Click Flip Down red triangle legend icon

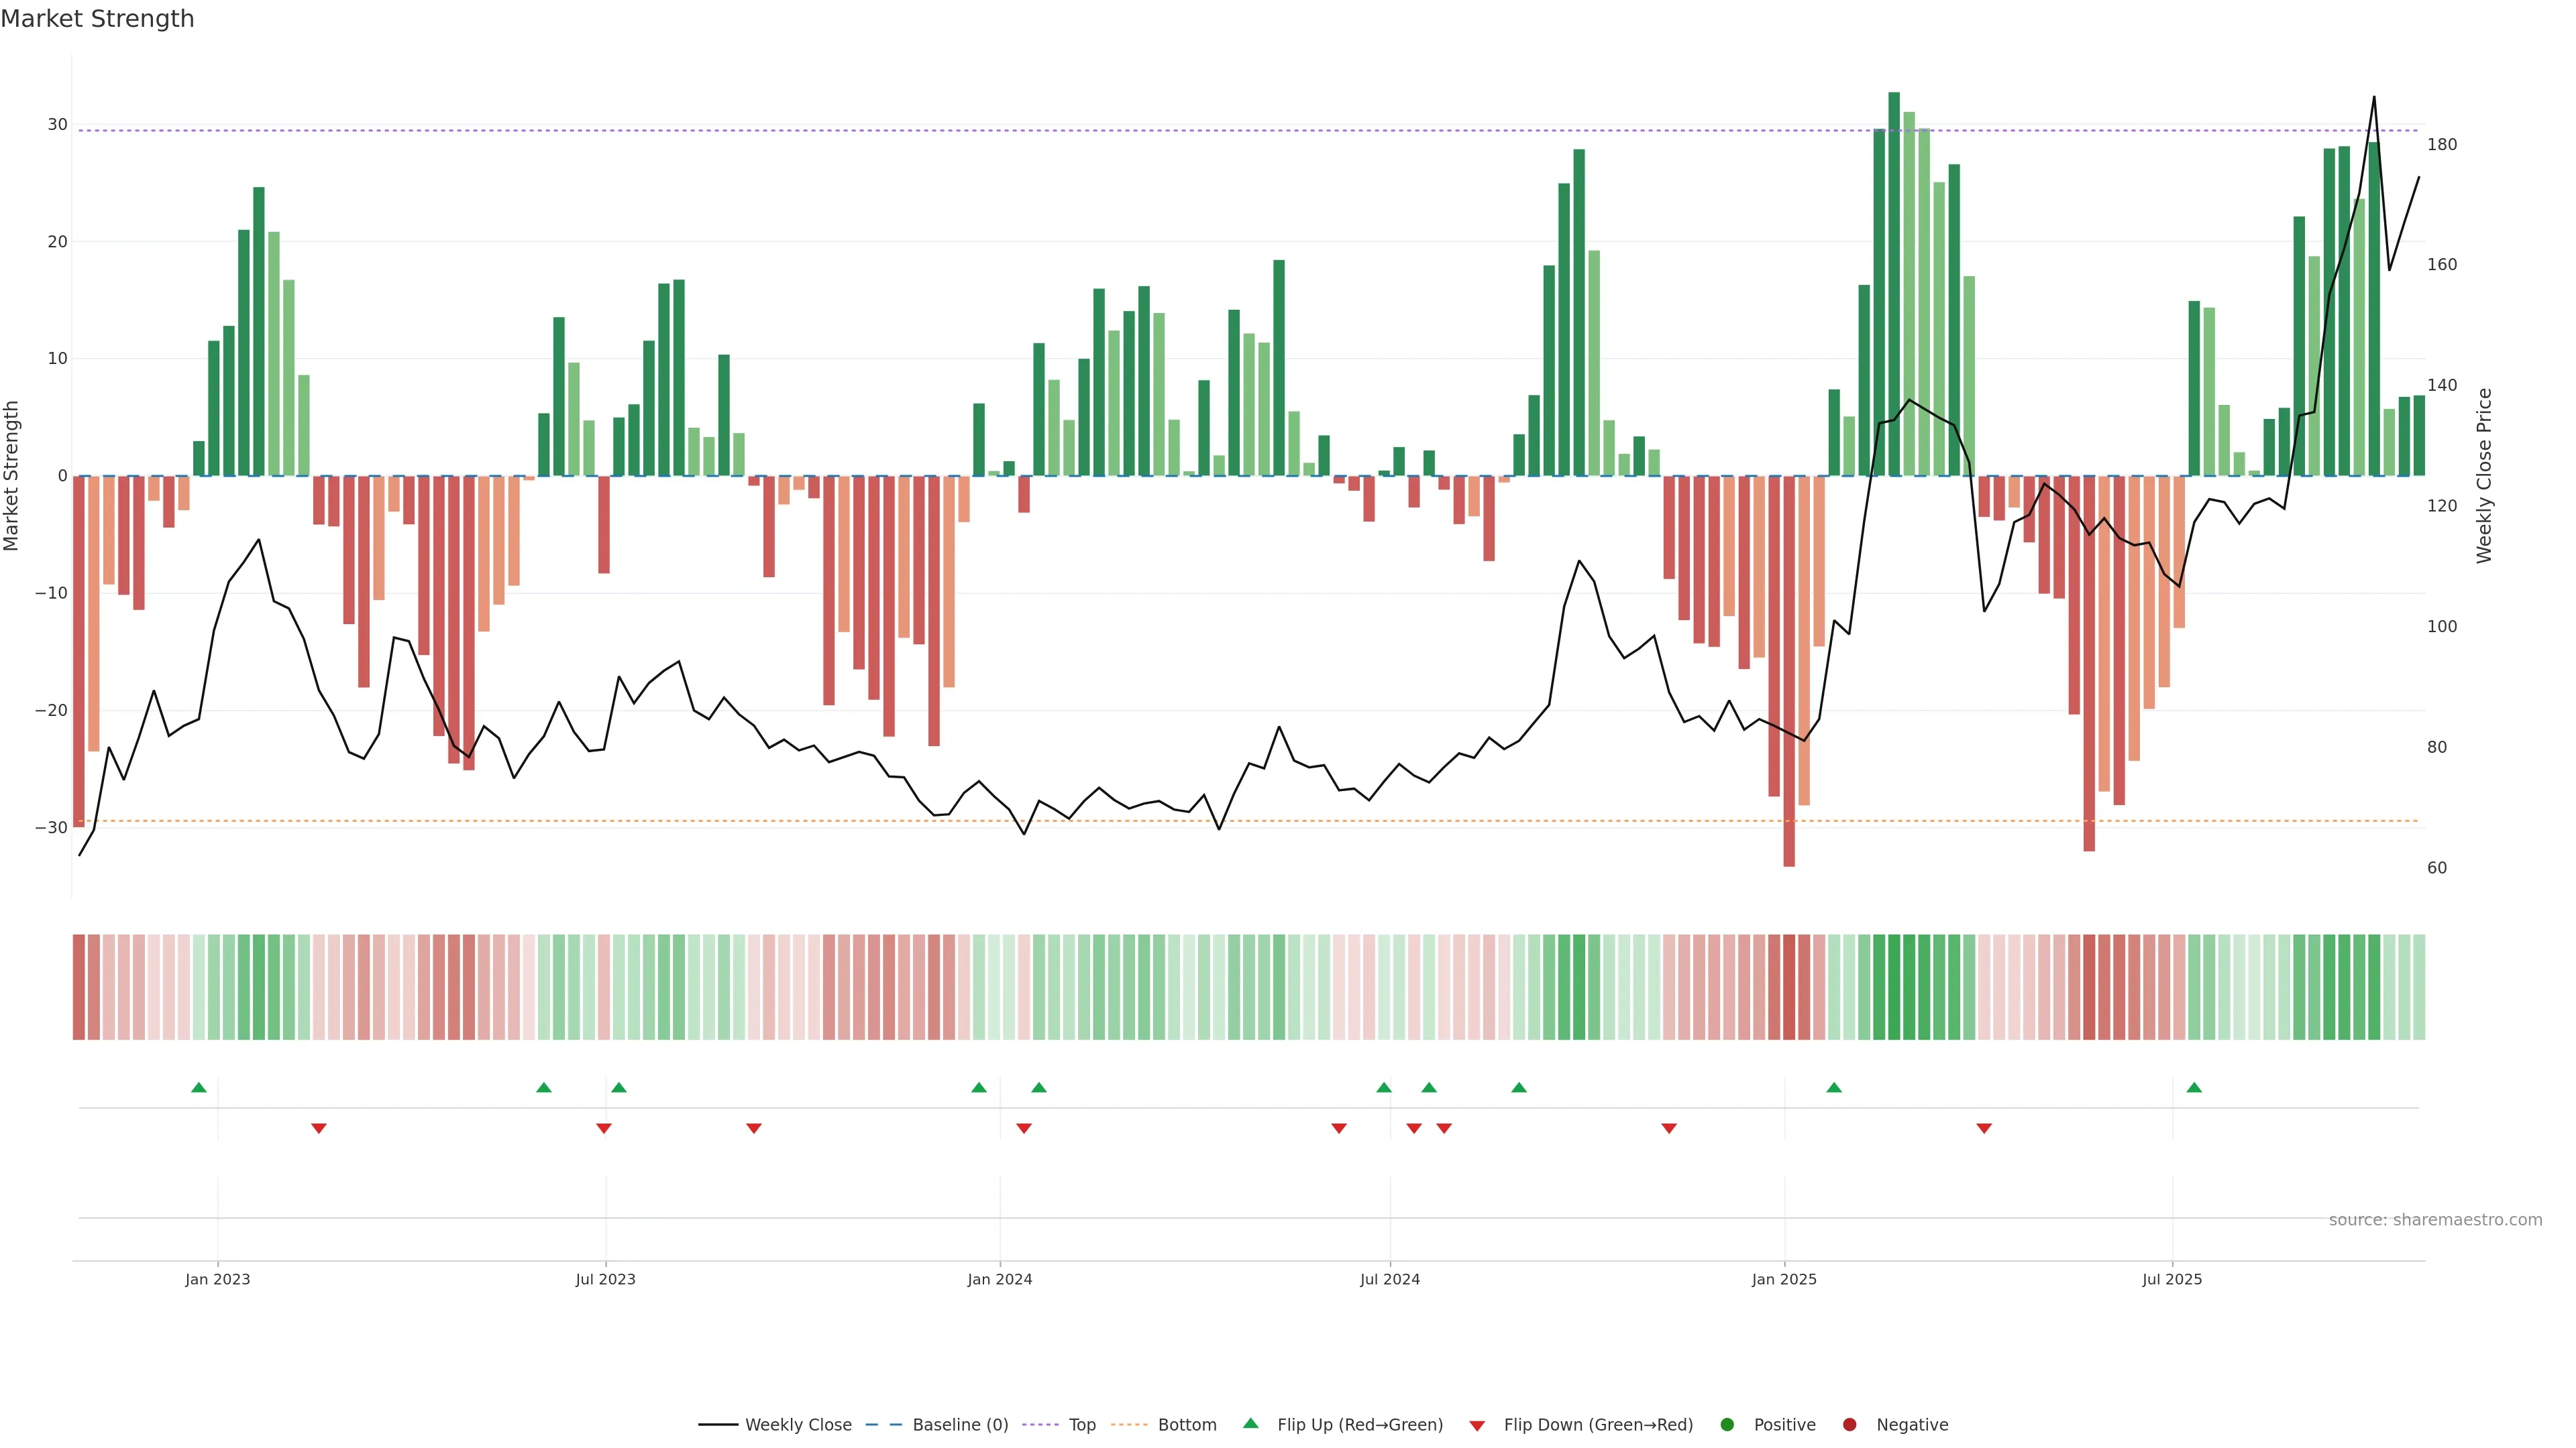pyautogui.click(x=1477, y=1425)
